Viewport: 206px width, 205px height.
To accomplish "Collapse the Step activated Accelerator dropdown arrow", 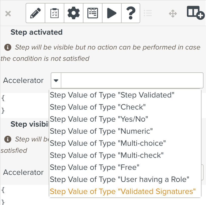I will pyautogui.click(x=56, y=80).
